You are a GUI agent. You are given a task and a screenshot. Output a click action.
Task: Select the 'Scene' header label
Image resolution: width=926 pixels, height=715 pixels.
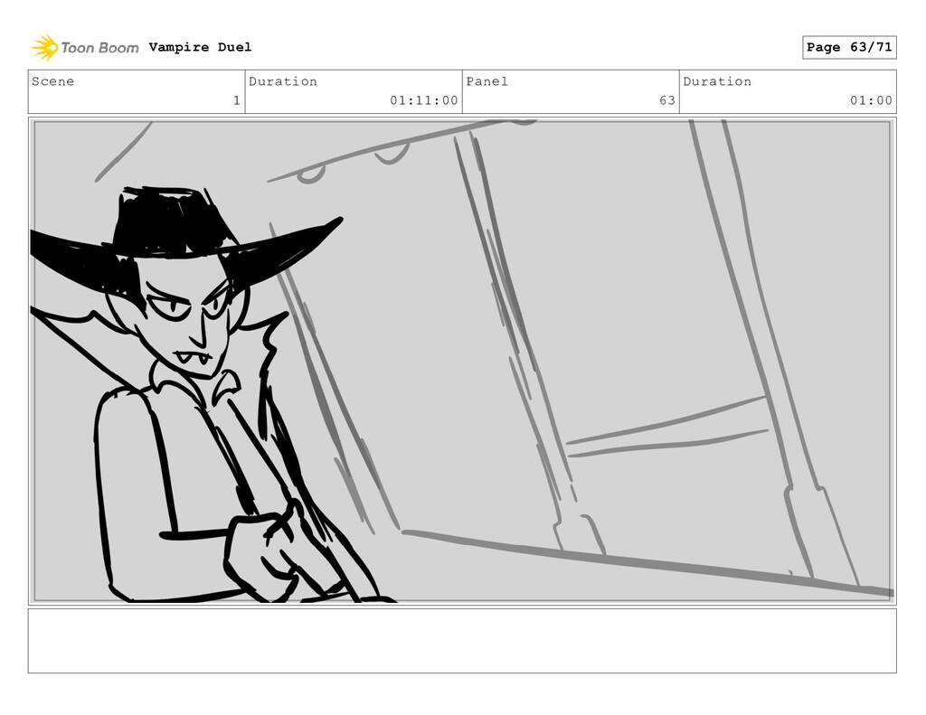(53, 81)
